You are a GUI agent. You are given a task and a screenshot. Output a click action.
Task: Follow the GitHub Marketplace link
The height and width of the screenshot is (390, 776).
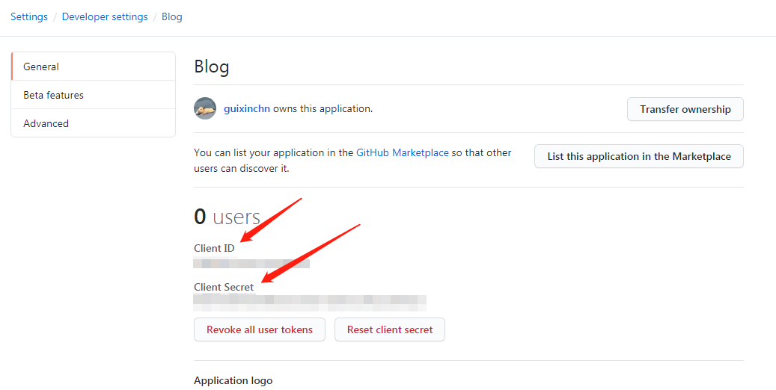point(403,152)
